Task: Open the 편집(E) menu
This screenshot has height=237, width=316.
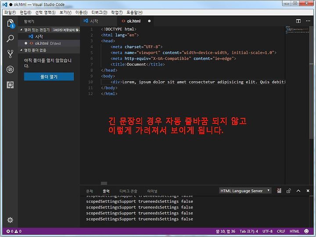Action: point(25,12)
